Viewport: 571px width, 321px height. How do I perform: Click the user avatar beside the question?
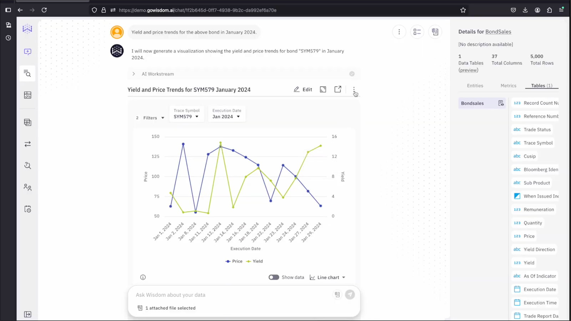point(117,32)
